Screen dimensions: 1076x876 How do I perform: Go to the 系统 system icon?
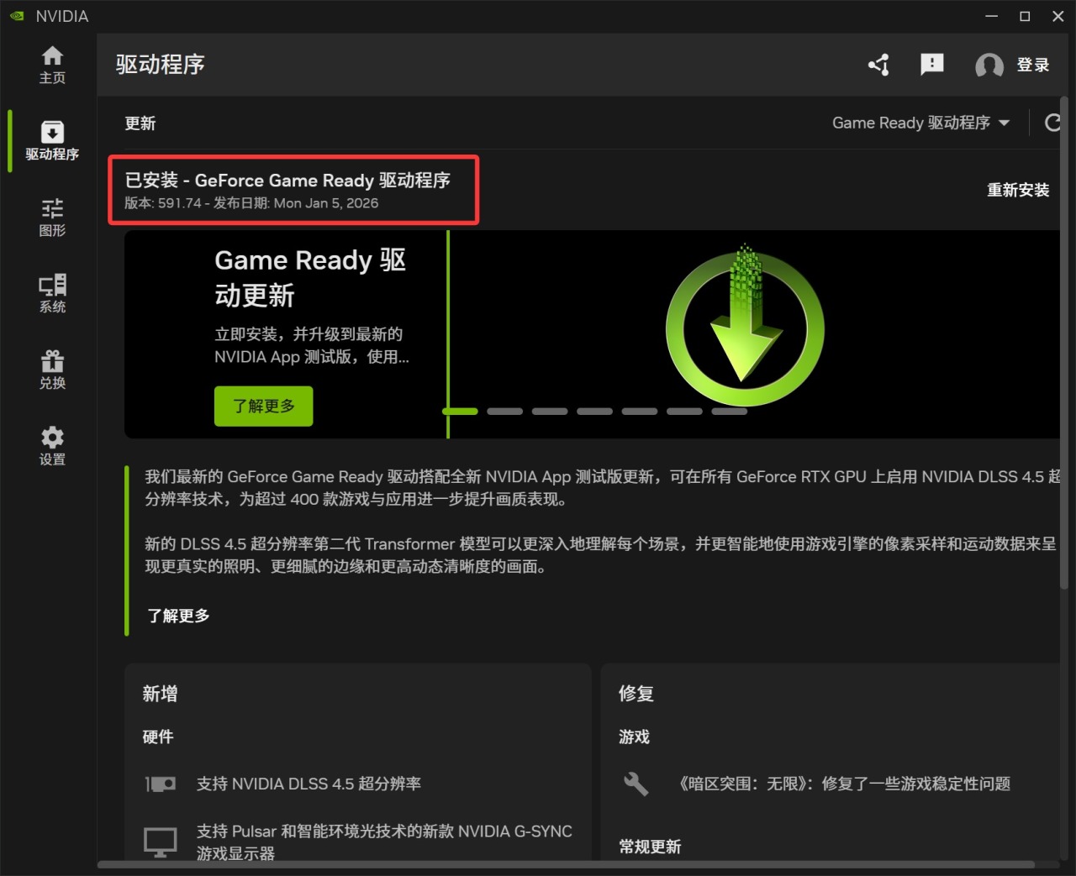point(52,294)
